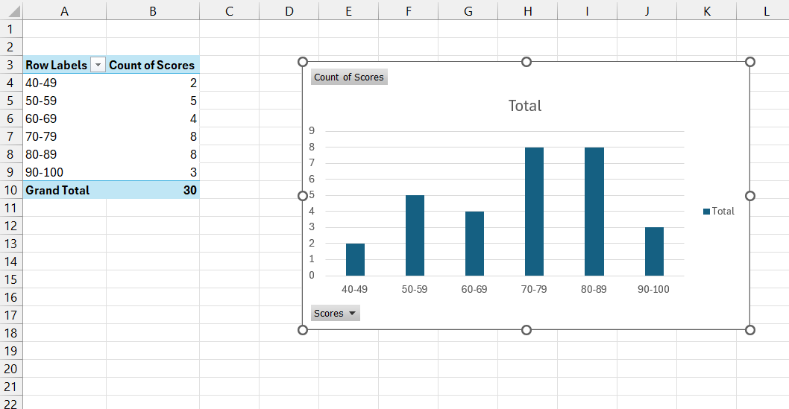
Task: Select count value 4 for 60-69
Action: pyautogui.click(x=153, y=118)
